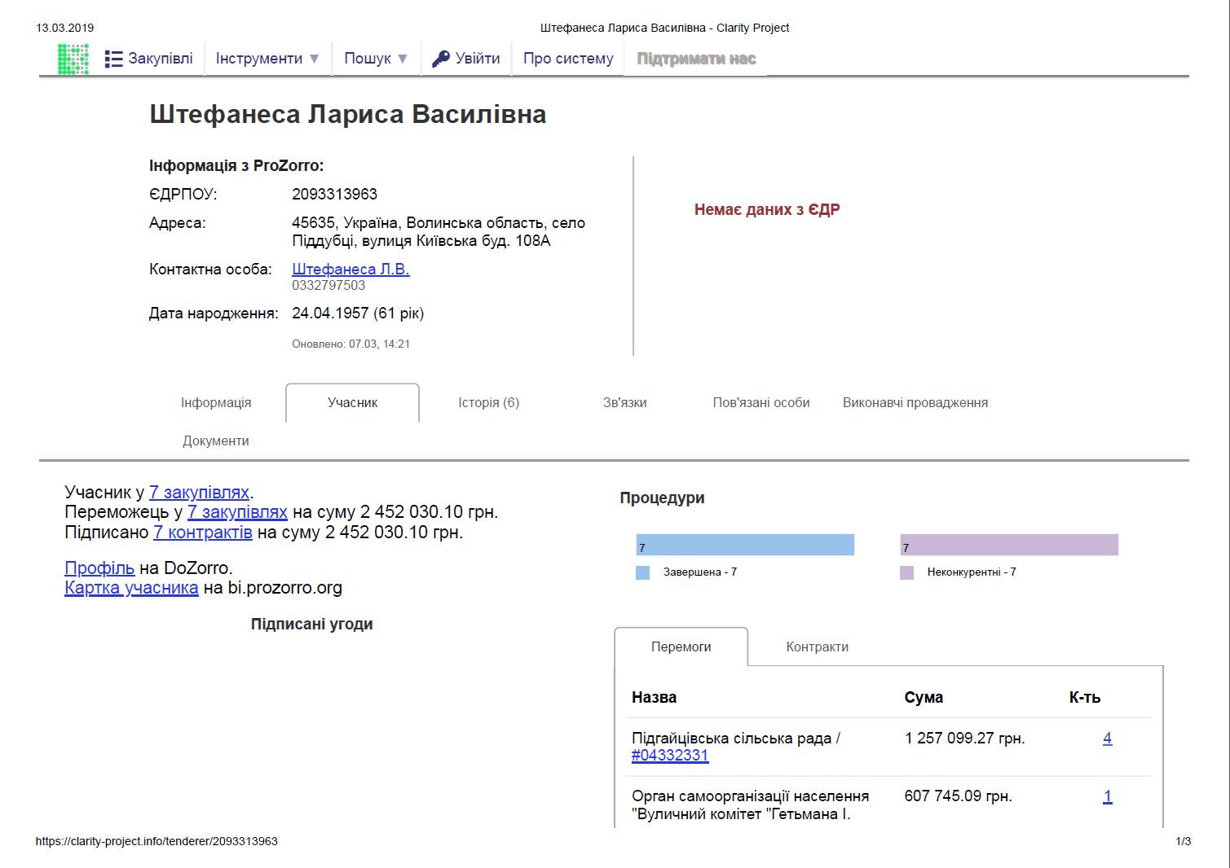
Task: Open the #04332331 organization link
Action: (x=670, y=756)
